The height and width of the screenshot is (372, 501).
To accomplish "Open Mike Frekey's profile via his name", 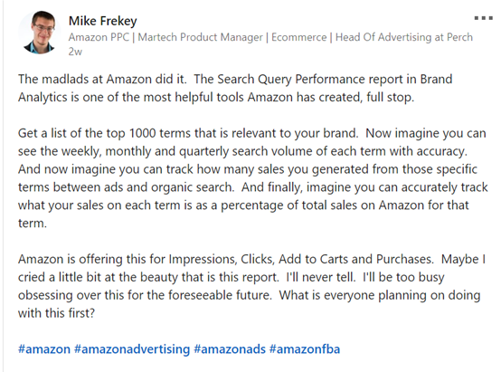I will click(102, 21).
